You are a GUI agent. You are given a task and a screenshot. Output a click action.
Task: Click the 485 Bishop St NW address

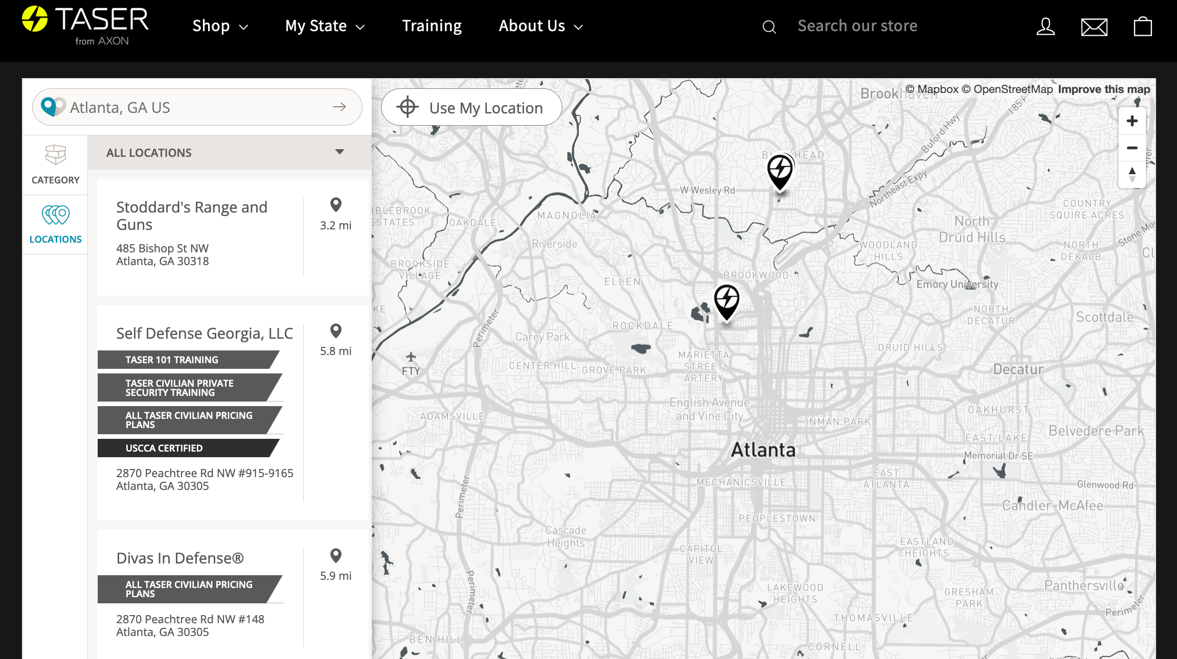pos(163,255)
